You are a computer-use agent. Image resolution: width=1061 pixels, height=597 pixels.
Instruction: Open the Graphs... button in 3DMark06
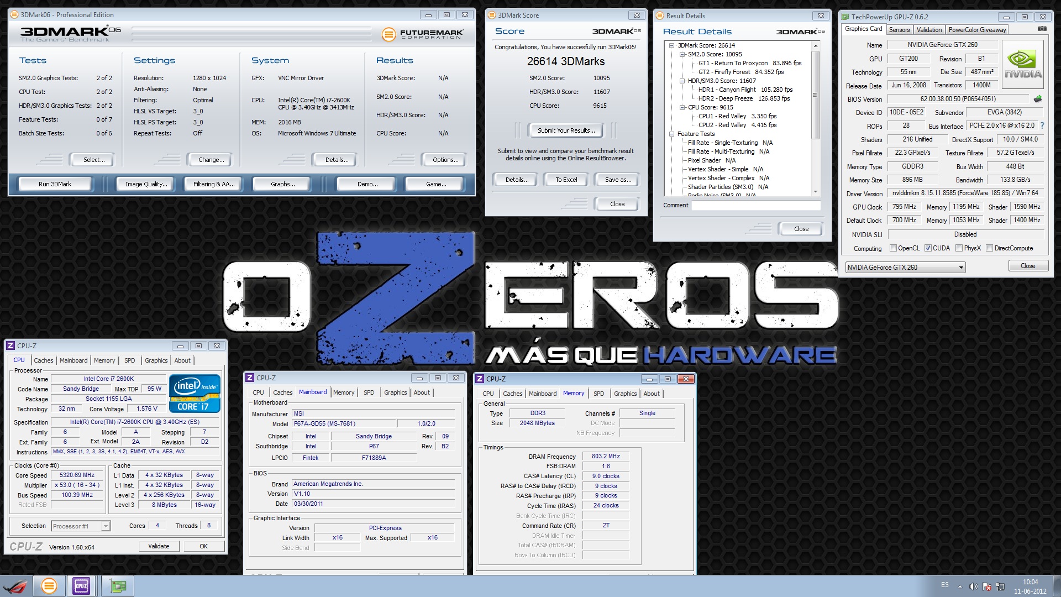[282, 184]
